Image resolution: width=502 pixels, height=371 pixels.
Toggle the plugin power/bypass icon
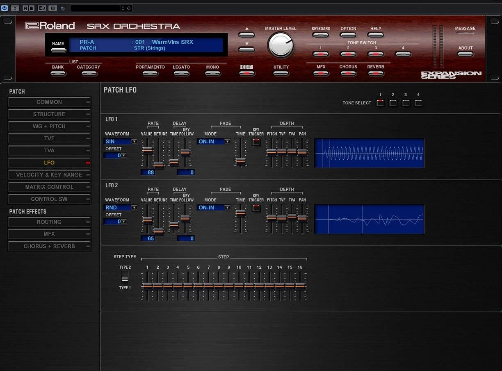(5, 8)
